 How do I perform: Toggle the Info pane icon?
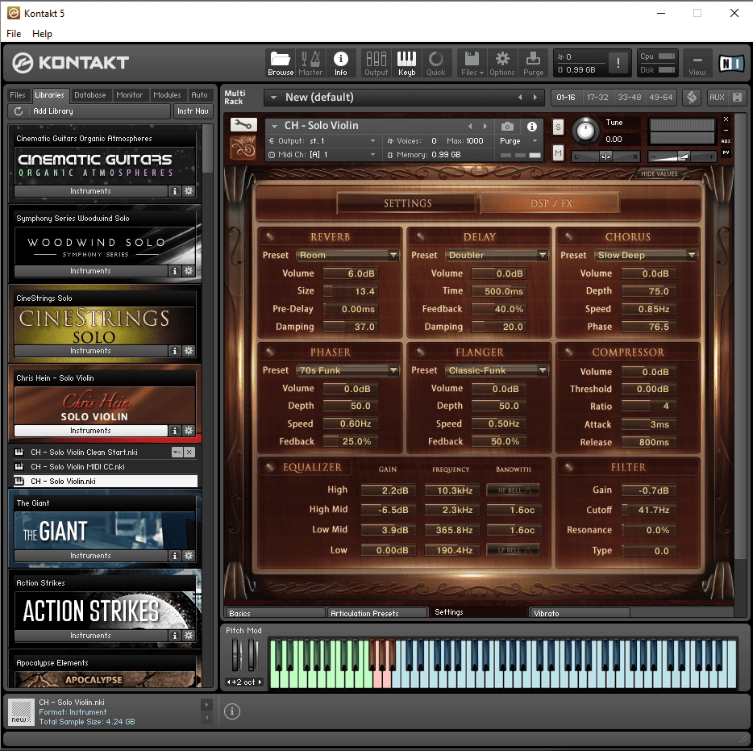(340, 63)
